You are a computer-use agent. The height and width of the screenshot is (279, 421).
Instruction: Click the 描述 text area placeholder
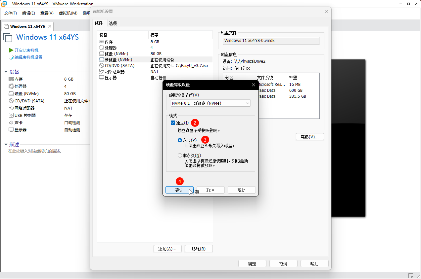(x=35, y=152)
